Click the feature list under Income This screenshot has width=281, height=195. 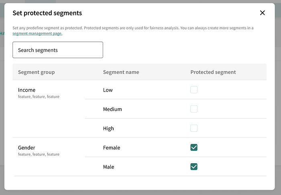(x=39, y=96)
